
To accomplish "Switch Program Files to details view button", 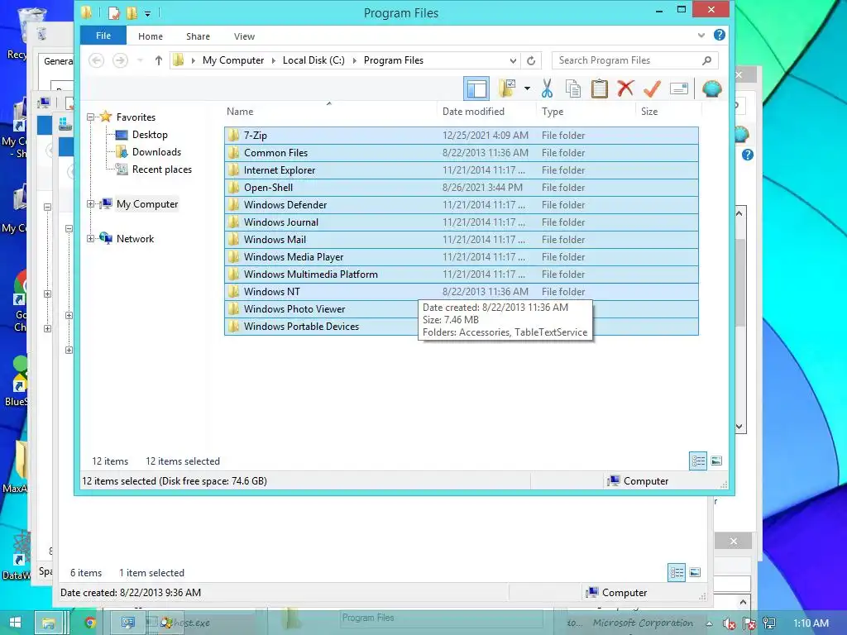I will (698, 461).
